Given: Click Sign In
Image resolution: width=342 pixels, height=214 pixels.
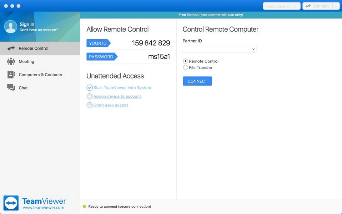Looking at the screenshot, I should tap(27, 24).
